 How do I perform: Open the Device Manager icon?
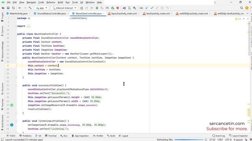coord(130,8)
